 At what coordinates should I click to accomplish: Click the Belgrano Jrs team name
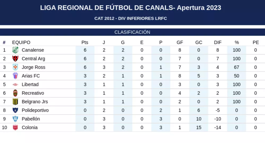[x=35, y=102]
